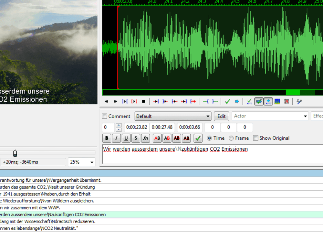Open the Default style dropdown
The width and height of the screenshot is (323, 242).
coord(173,116)
